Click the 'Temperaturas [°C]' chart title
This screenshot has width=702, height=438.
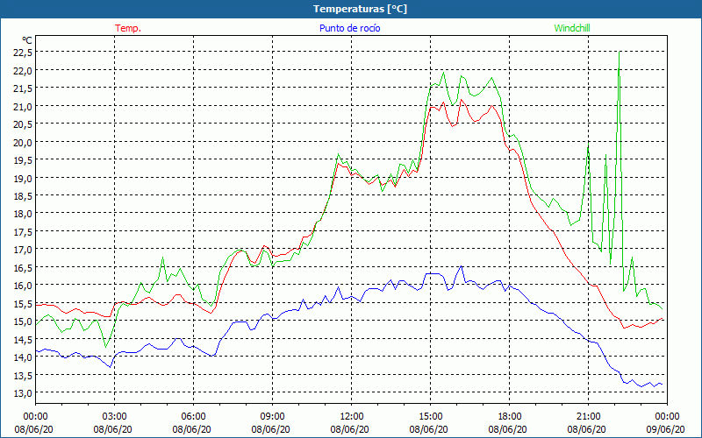tap(360, 9)
